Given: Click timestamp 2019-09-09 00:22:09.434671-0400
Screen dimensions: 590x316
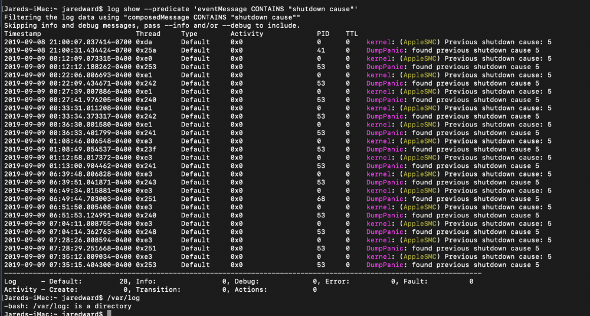Looking at the screenshot, I should tap(68, 83).
